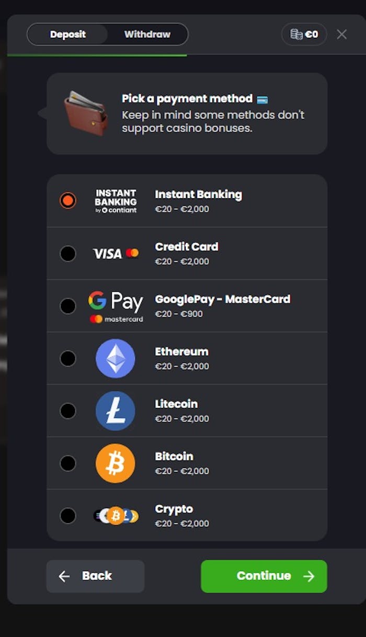The height and width of the screenshot is (637, 366).
Task: Click the coin stack balance icon
Action: click(296, 34)
